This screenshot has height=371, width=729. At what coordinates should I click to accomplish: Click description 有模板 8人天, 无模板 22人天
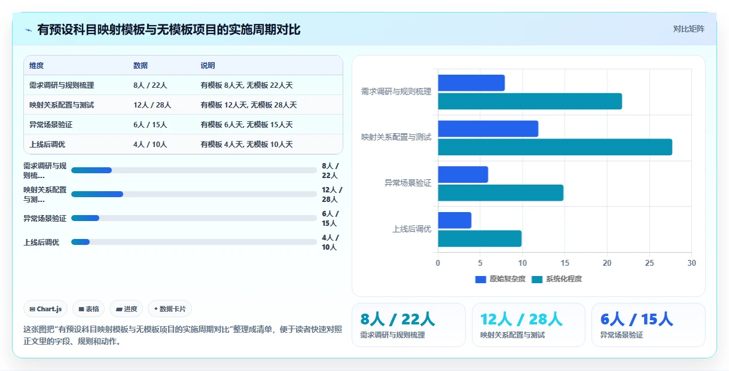[247, 85]
